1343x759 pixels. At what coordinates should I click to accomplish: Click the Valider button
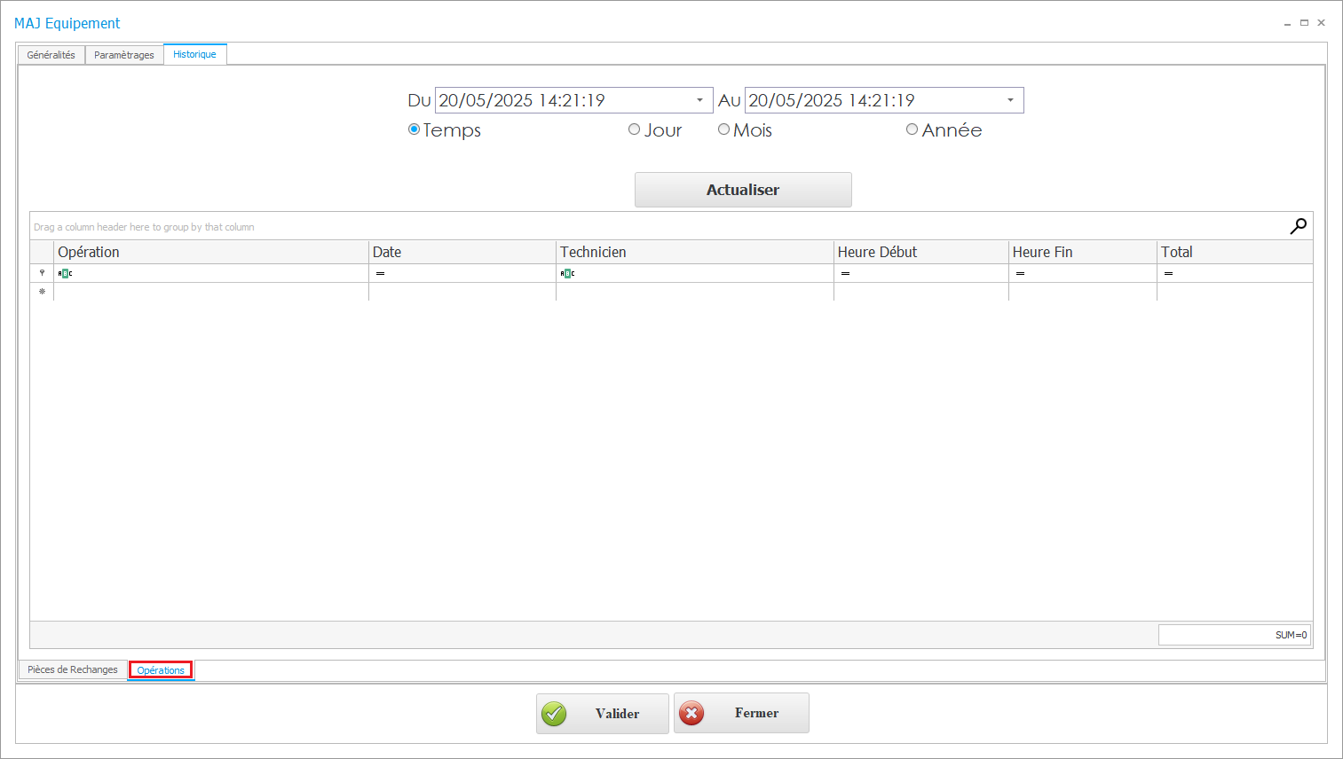602,714
